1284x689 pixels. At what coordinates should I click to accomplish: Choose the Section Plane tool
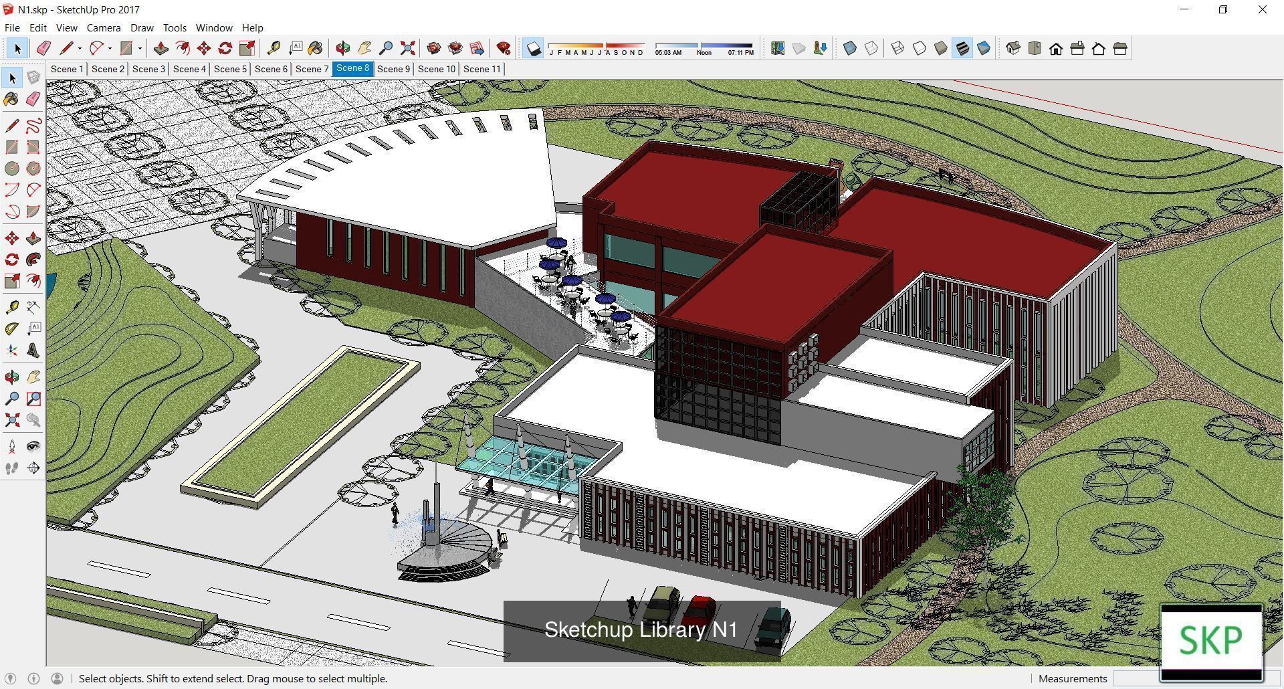click(33, 468)
